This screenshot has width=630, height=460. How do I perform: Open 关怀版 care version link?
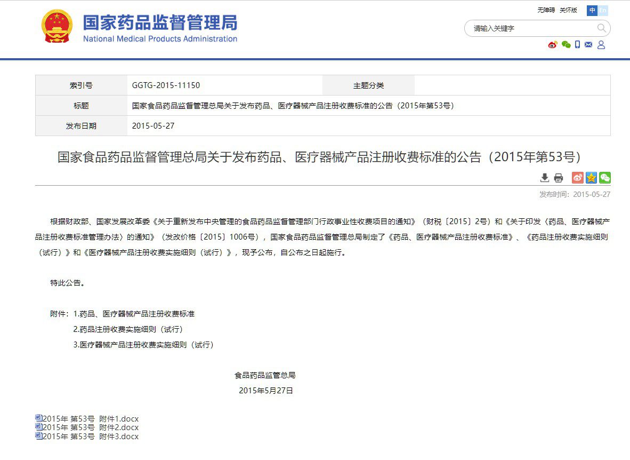pyautogui.click(x=569, y=10)
